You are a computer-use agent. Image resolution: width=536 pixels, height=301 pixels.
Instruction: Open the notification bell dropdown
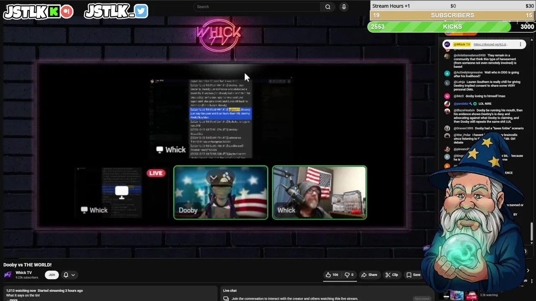coord(69,275)
